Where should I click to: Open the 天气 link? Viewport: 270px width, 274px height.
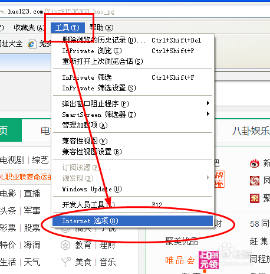click(32, 262)
